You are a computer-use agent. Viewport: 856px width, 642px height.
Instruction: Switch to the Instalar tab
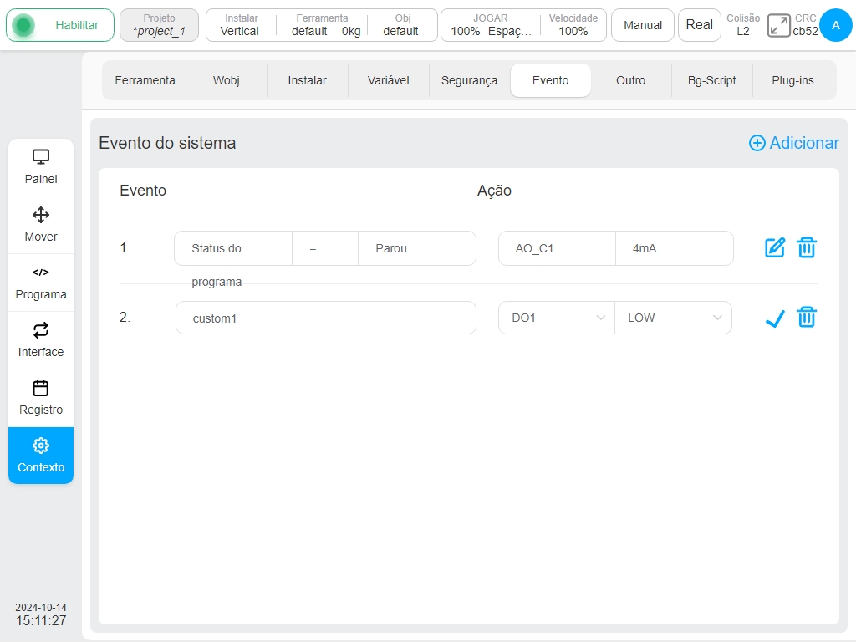pyautogui.click(x=307, y=80)
